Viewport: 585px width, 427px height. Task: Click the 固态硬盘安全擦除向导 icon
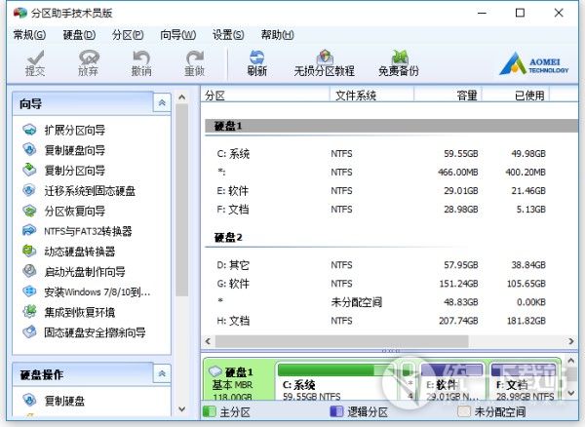pos(29,331)
